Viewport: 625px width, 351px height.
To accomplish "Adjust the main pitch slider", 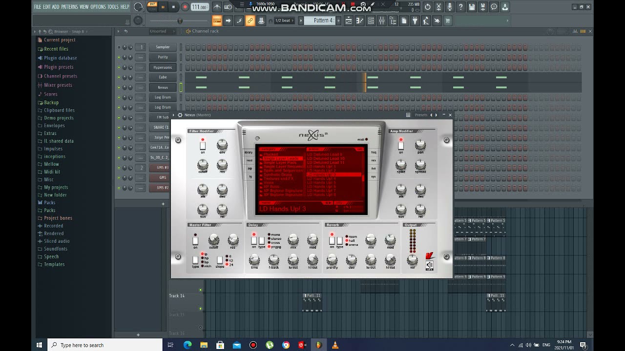I will point(180,20).
